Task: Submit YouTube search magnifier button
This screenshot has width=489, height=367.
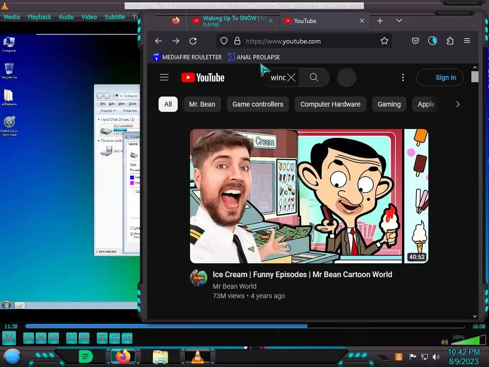Action: point(314,77)
